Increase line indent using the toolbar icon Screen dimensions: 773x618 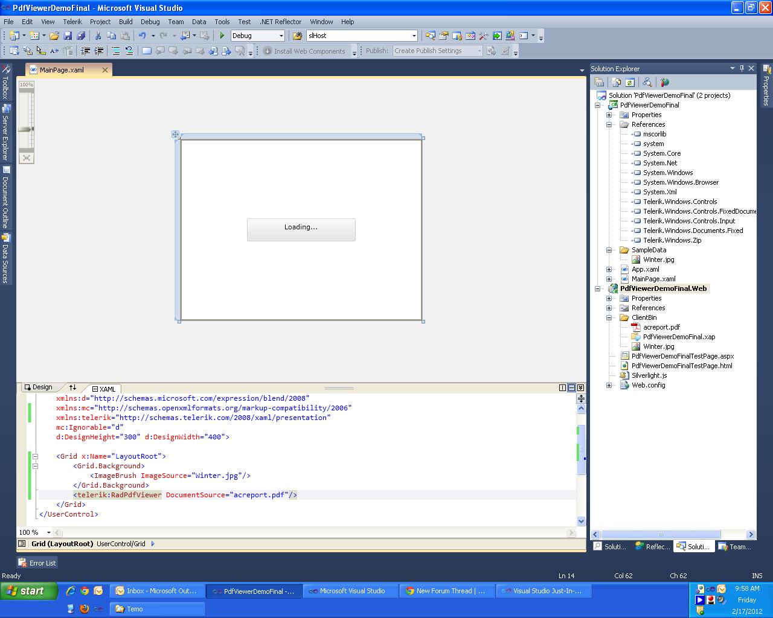pyautogui.click(x=99, y=51)
